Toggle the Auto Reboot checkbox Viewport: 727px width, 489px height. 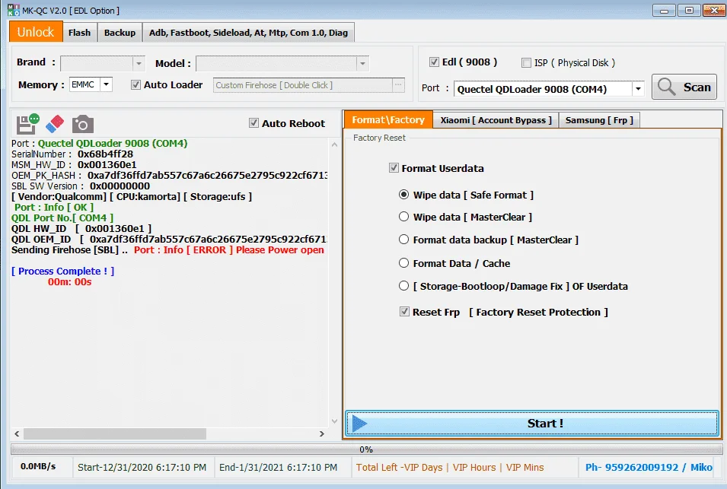[253, 122]
